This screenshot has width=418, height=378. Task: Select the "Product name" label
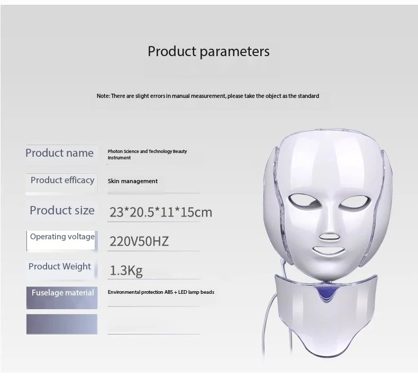click(x=59, y=153)
